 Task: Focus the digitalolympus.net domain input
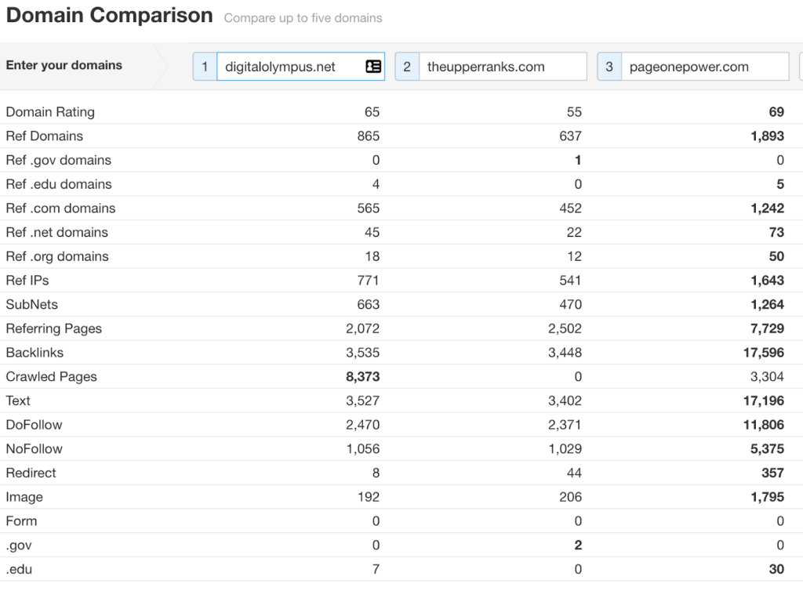point(300,67)
